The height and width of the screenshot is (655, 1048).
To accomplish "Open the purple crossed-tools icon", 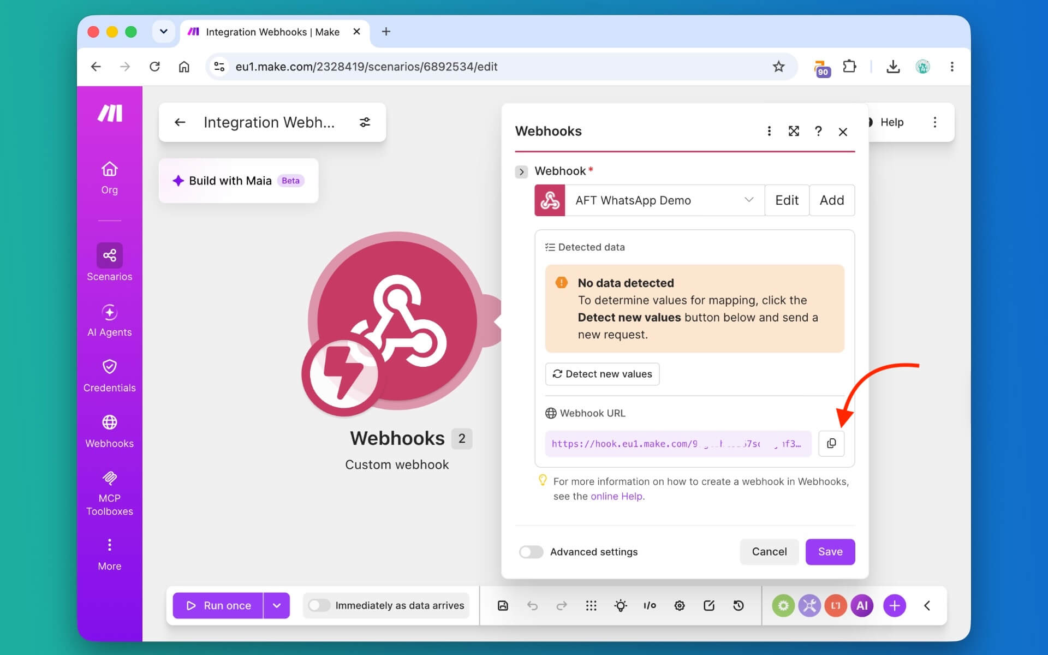I will (x=809, y=605).
